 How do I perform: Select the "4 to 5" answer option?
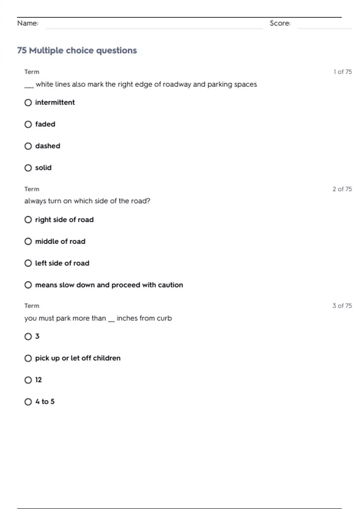(x=28, y=402)
